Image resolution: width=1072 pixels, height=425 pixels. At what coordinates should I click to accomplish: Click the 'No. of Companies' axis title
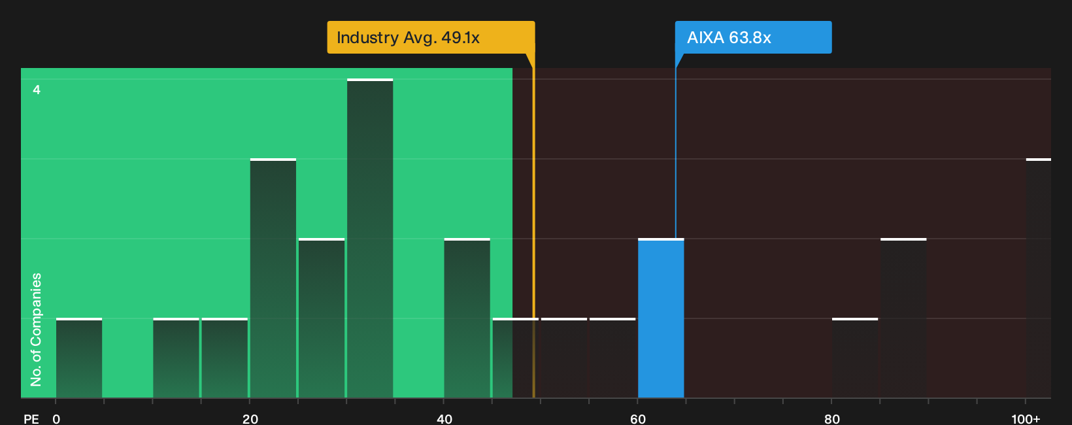(x=36, y=330)
